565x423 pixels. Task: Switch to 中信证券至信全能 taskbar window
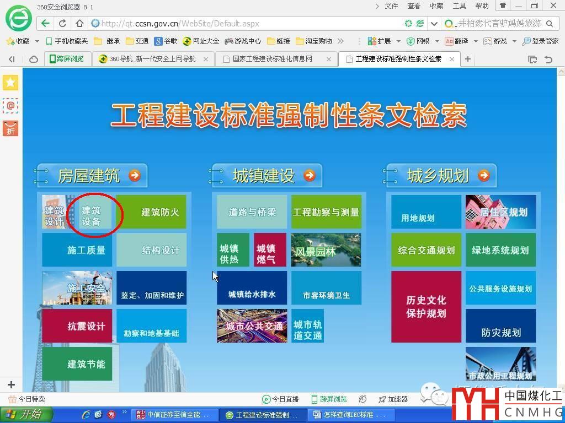(174, 415)
